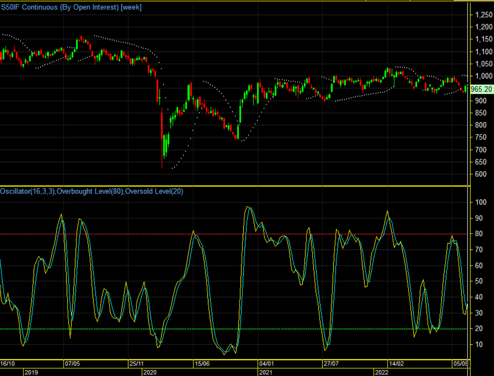494x376 pixels.
Task: Click the 750 price axis label
Action: click(480, 138)
